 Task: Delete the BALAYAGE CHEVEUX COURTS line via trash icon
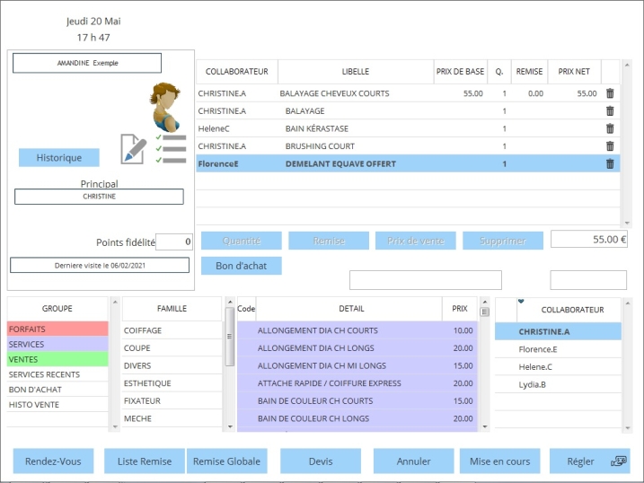pos(610,93)
